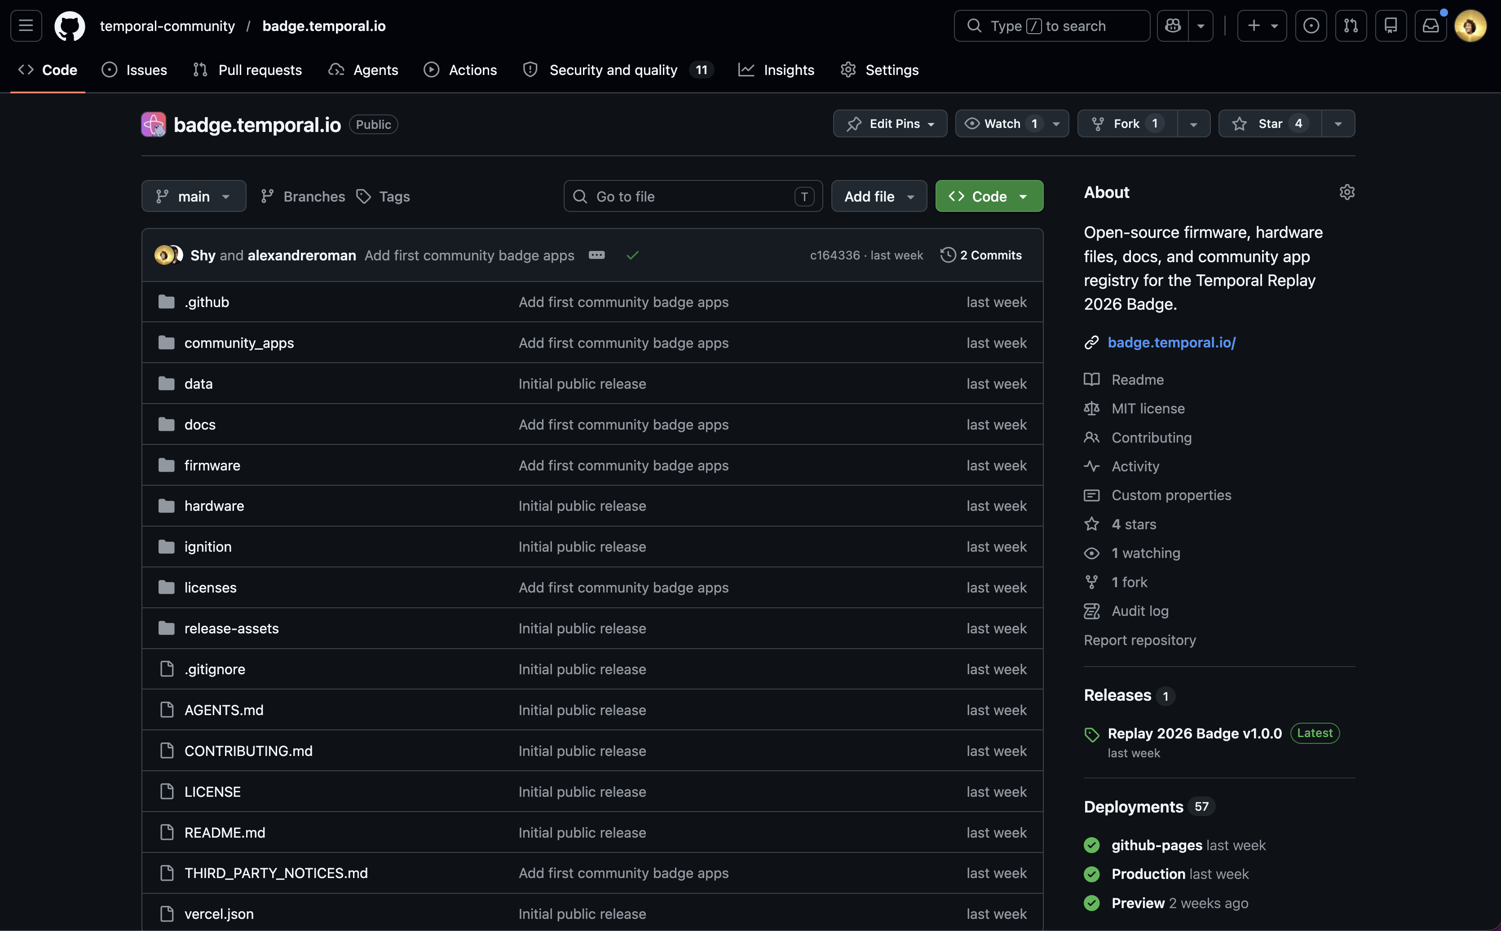View the repository Activity link
This screenshot has height=931, width=1501.
[1135, 467]
